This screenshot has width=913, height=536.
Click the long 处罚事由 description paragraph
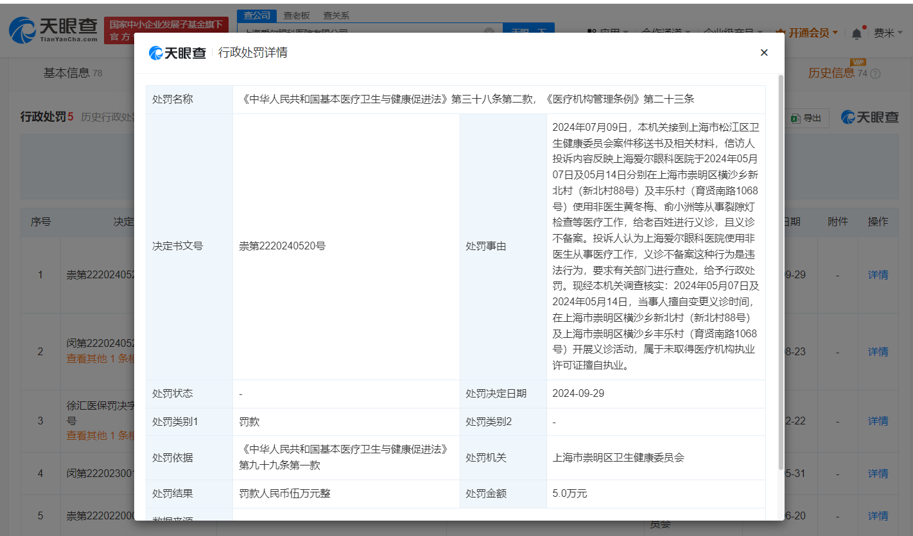click(x=656, y=246)
